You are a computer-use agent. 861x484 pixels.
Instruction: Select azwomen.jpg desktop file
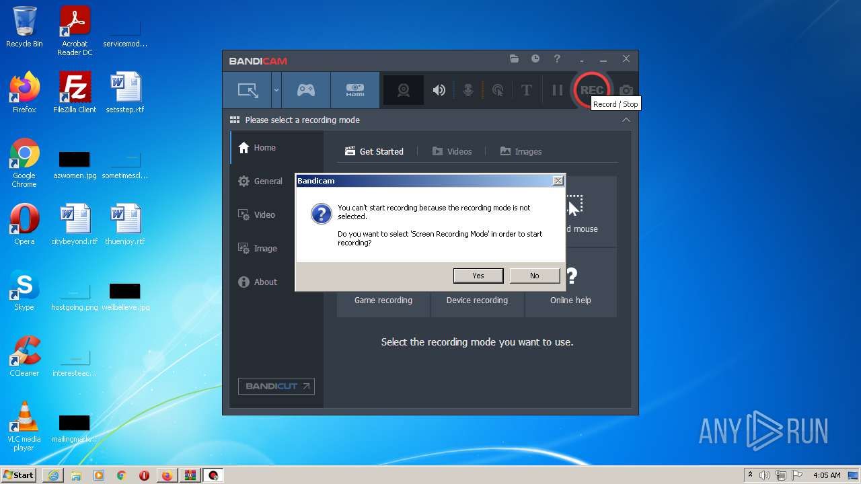(75, 165)
